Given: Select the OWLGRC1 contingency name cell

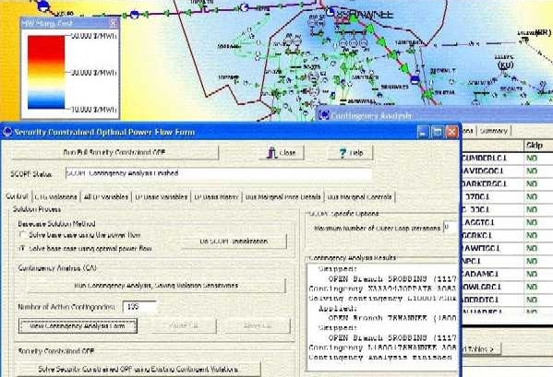Looking at the screenshot, I should pyautogui.click(x=492, y=287).
